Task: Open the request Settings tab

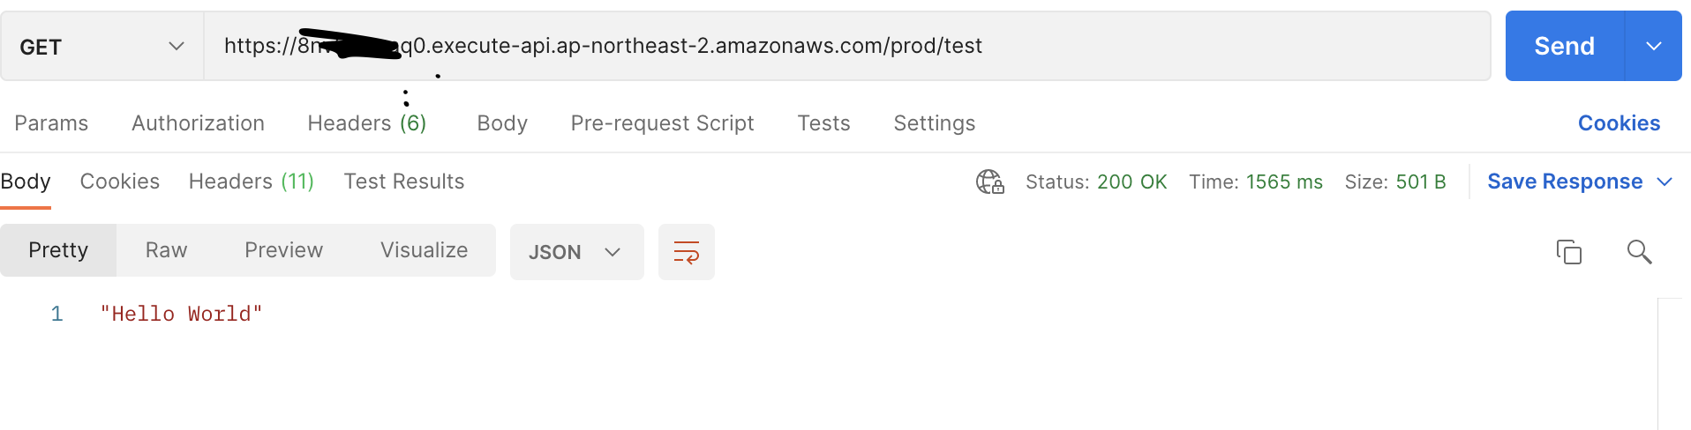Action: tap(934, 123)
